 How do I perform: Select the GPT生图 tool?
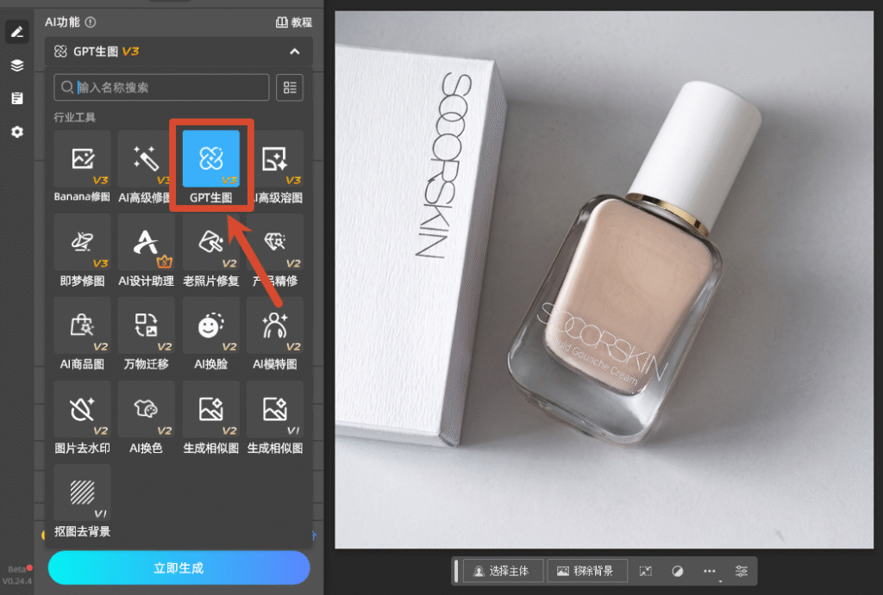(x=211, y=167)
